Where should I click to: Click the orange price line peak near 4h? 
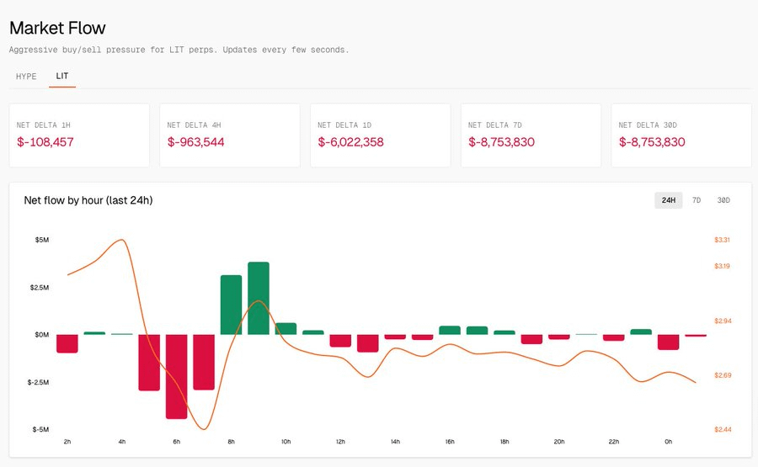point(123,240)
